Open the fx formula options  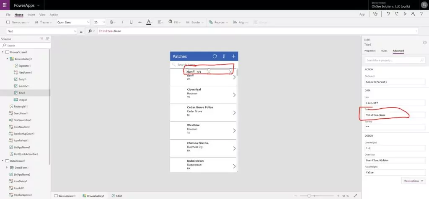click(x=91, y=31)
